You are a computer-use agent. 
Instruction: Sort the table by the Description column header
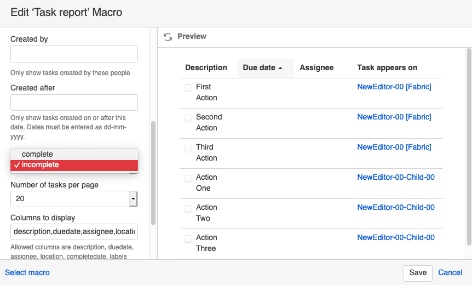[x=206, y=68]
